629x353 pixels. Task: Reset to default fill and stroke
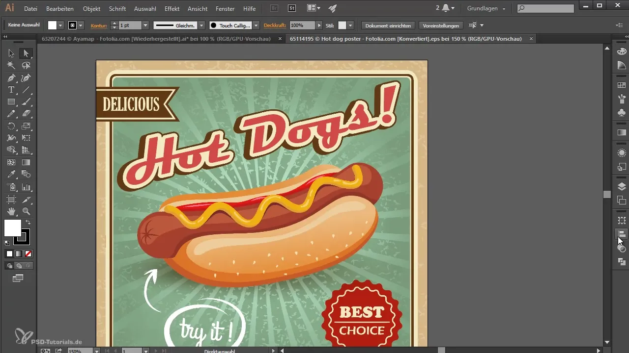click(7, 242)
